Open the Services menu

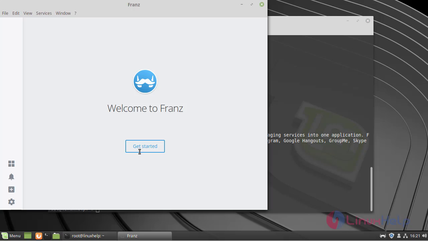point(44,13)
